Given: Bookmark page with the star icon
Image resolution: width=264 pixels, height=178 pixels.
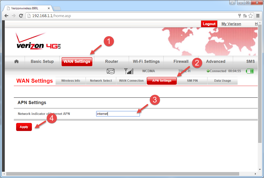Looking at the screenshot, I should (250, 16).
